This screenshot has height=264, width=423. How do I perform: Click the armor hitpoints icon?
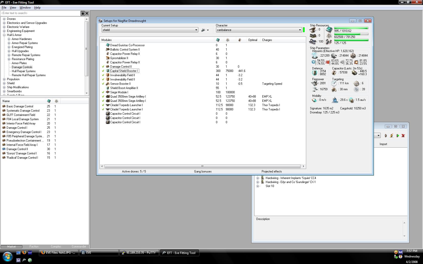(334, 56)
